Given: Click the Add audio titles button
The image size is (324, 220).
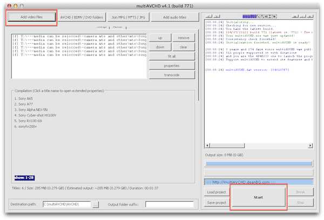Looking at the screenshot, I should point(175,17).
